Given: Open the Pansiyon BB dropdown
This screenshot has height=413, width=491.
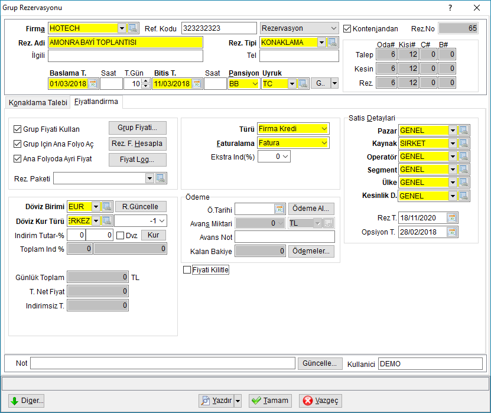Looking at the screenshot, I should tap(255, 83).
